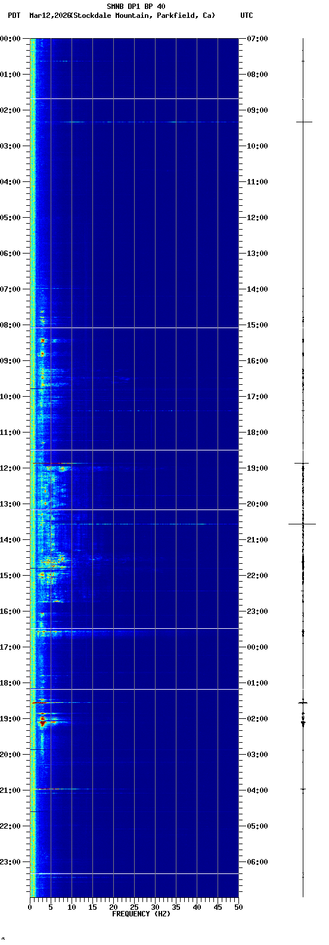
Task: Click the waveform burst near 02:00 UTC
Action: 303,722
